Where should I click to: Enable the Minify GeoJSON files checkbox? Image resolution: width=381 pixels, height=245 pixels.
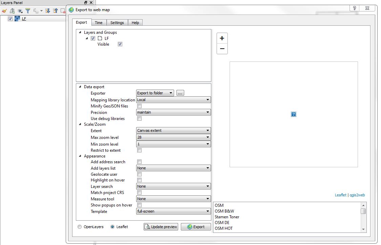[139, 106]
